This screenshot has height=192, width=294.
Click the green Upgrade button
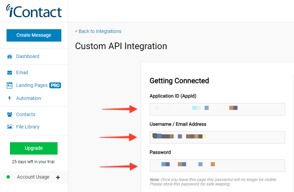point(34,148)
